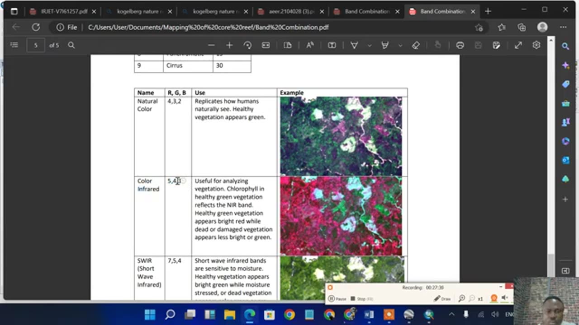The height and width of the screenshot is (325, 579).
Task: Open the Tools briefcase sidebar icon
Action: tap(565, 103)
